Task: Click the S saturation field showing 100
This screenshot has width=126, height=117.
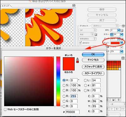Action: pyautogui.click(x=74, y=85)
